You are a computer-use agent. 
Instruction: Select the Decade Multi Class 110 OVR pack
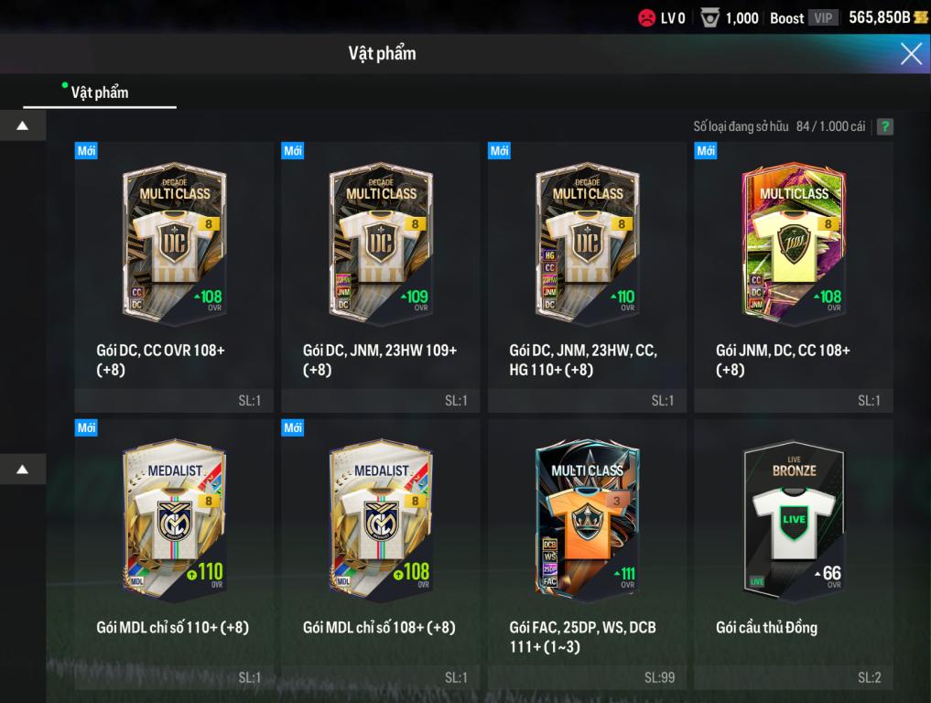587,276
